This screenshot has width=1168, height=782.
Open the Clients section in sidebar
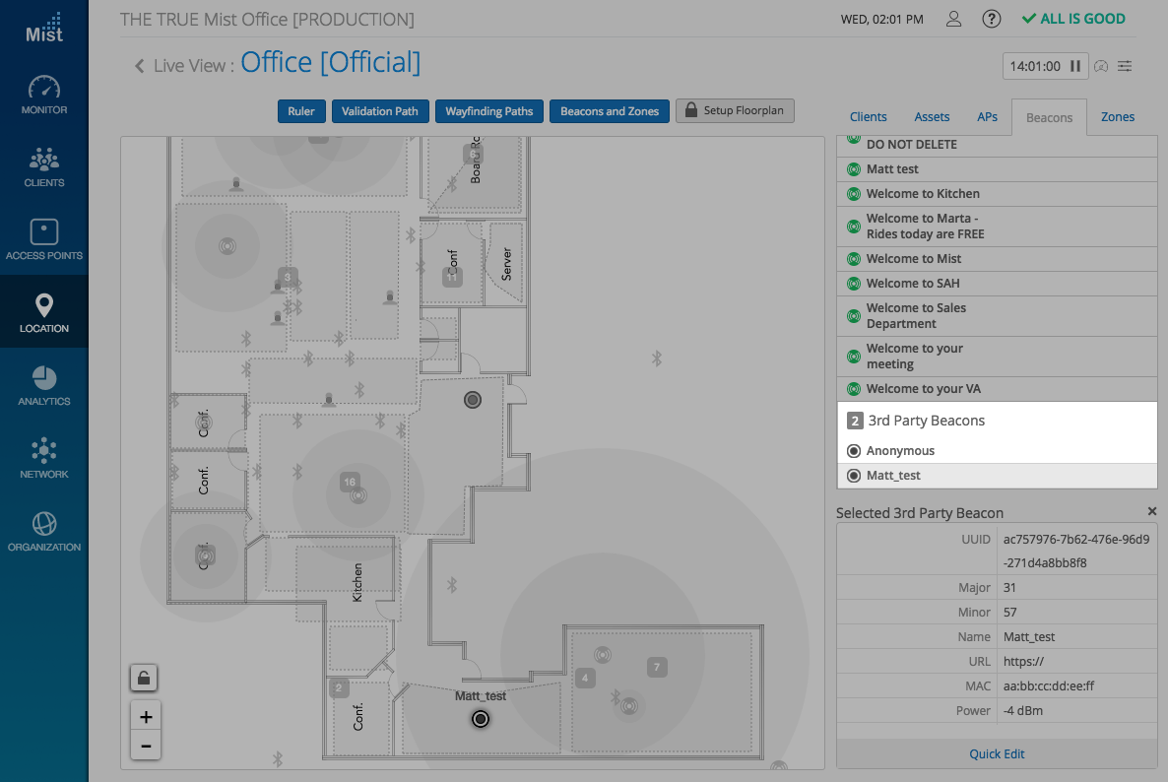tap(44, 166)
